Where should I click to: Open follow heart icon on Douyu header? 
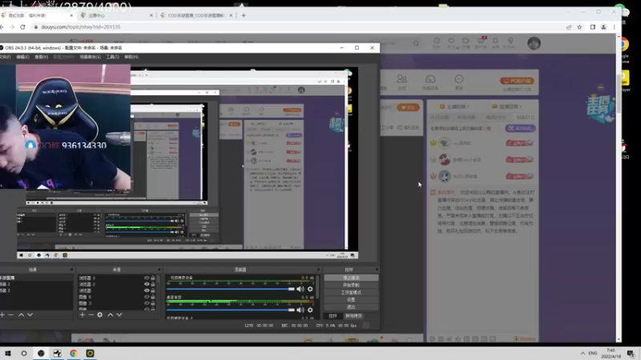click(451, 41)
